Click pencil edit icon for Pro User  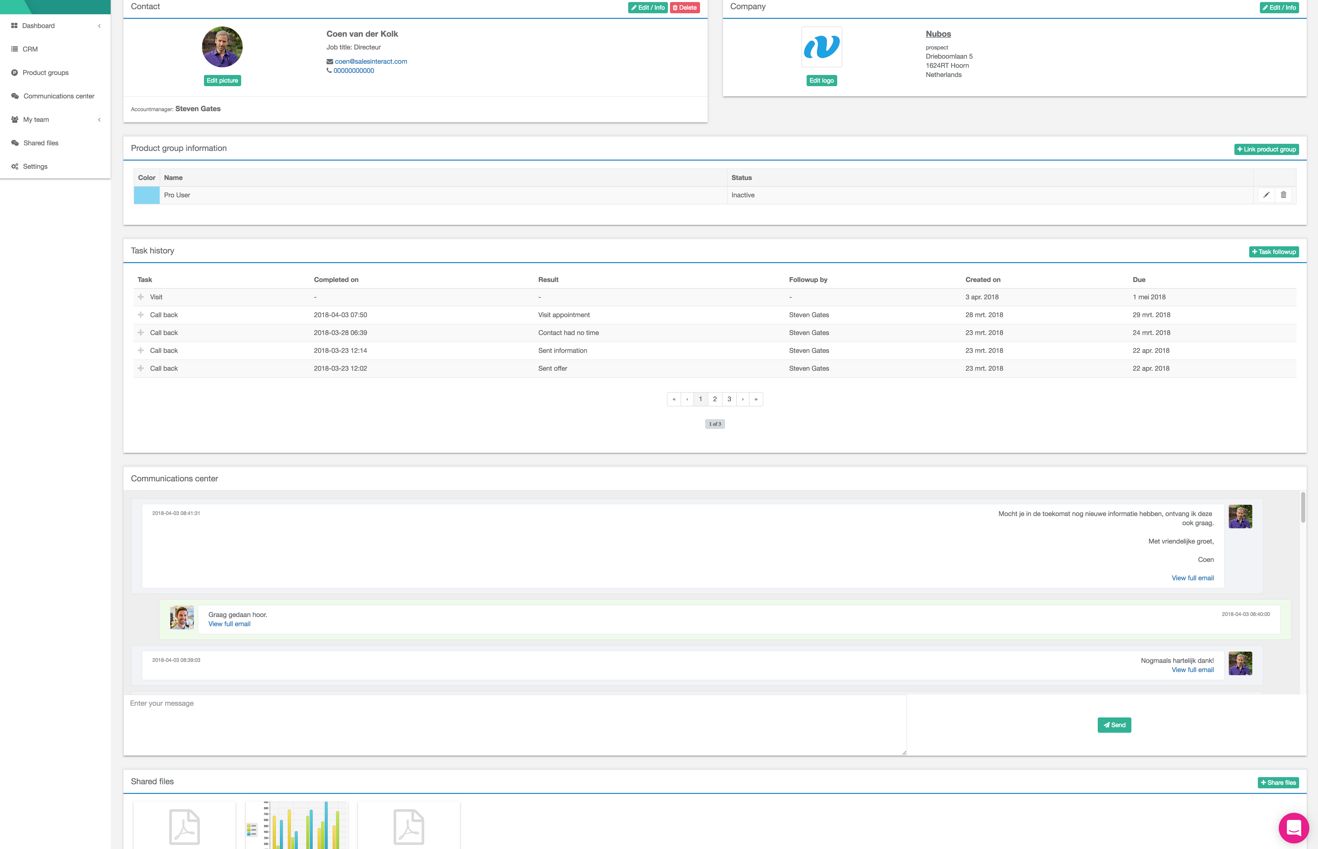click(1266, 195)
